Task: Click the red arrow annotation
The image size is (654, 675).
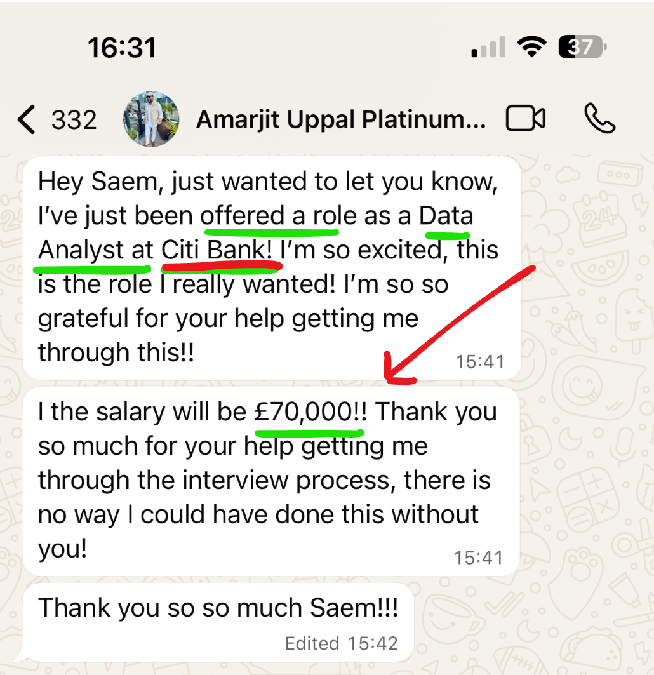Action: [458, 325]
